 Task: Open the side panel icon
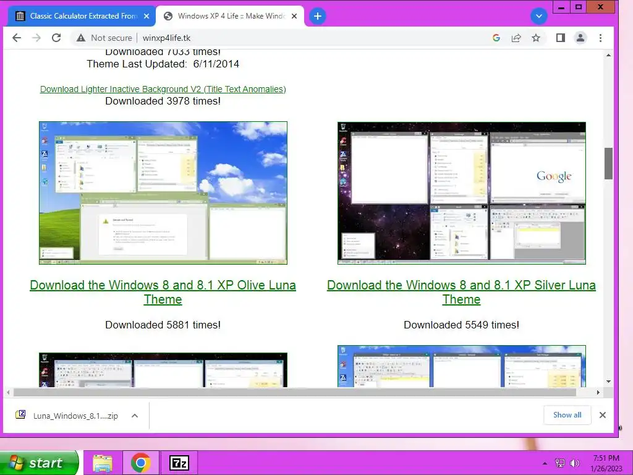tap(560, 38)
